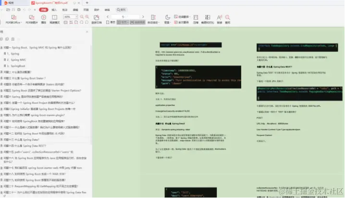Select the 开始 ribbon tab
This screenshot has height=198, width=346.
(43, 10)
